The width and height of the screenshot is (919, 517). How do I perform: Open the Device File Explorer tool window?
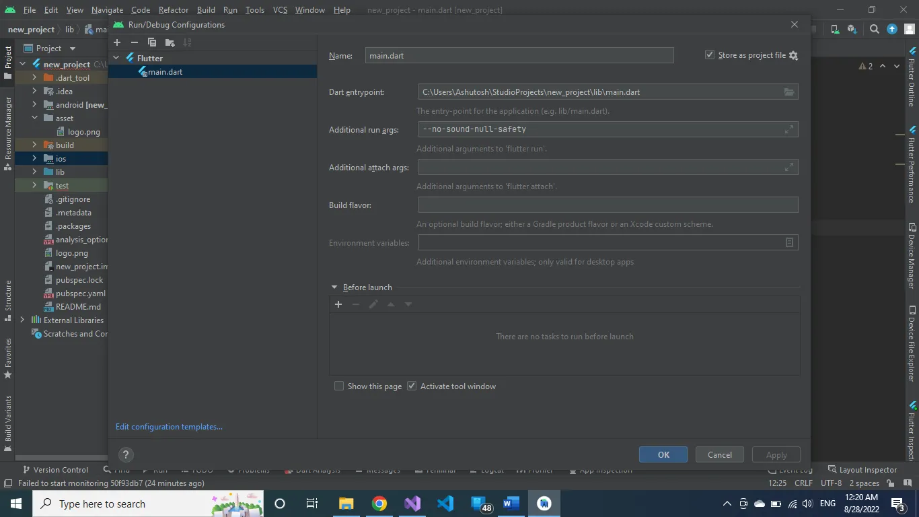coord(912,343)
